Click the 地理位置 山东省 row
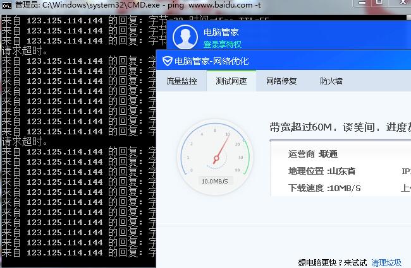The image size is (411, 268). [322, 171]
